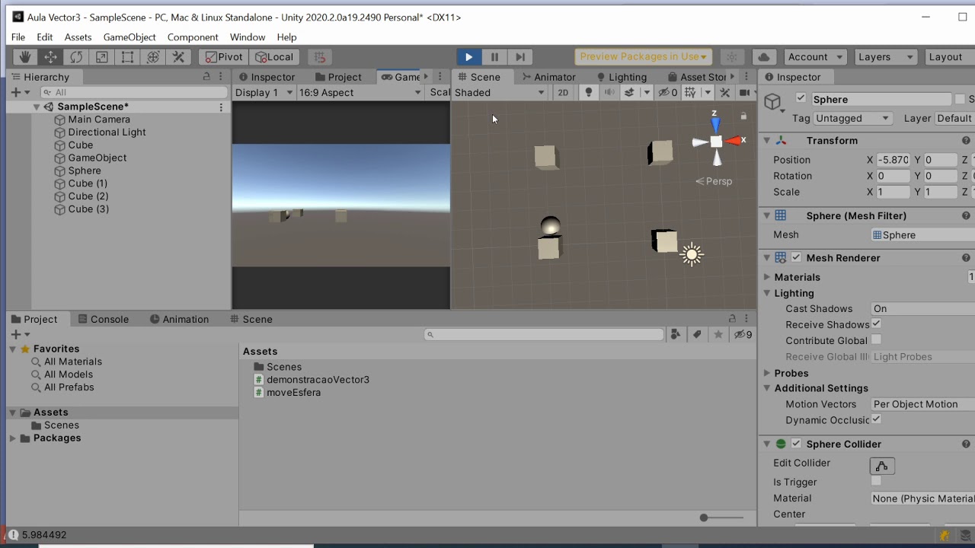Click the Play button

pos(468,57)
